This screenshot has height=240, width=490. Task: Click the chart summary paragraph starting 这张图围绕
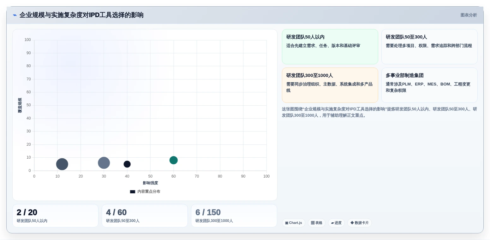point(379,112)
